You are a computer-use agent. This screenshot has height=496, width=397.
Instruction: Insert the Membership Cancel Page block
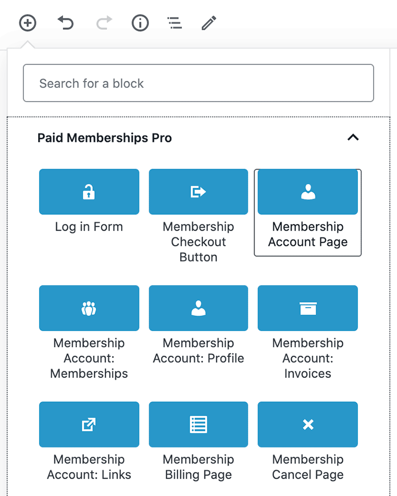pos(308,441)
